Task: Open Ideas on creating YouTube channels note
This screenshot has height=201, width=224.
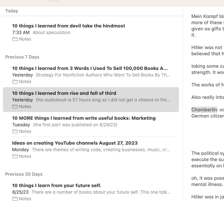Action: [x=75, y=143]
